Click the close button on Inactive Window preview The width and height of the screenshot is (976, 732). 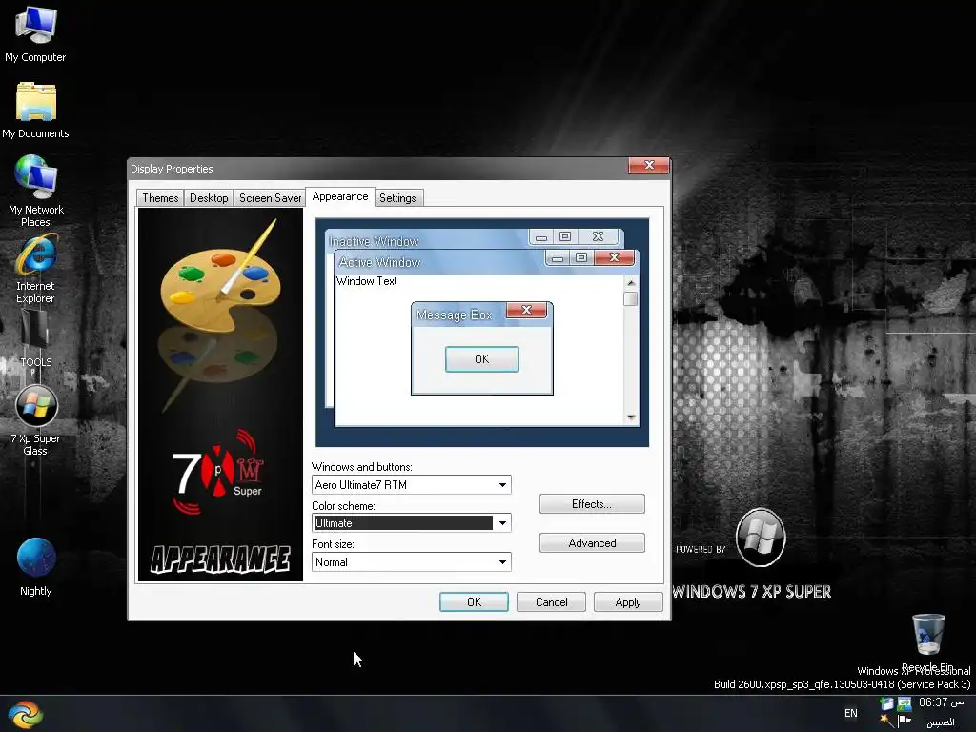tap(599, 236)
